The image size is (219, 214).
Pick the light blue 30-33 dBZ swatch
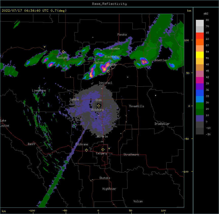pos(200,99)
